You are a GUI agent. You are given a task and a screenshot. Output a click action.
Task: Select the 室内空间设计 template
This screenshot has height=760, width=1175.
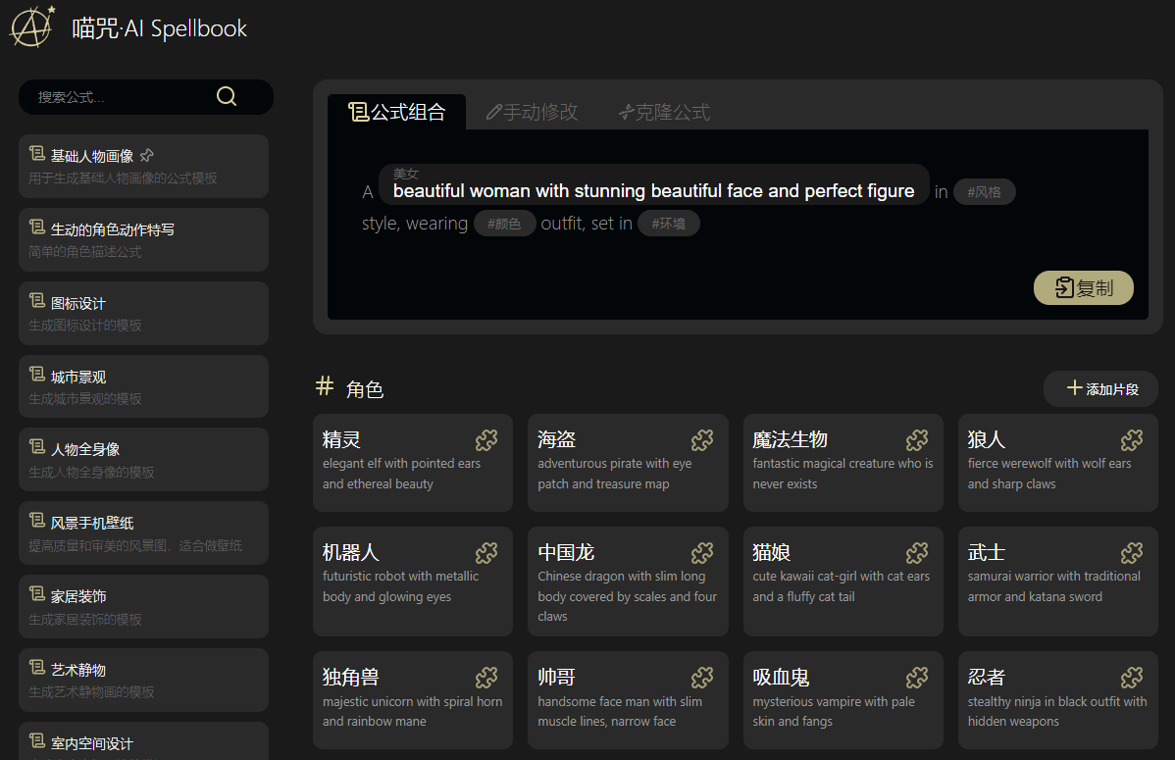tap(144, 741)
